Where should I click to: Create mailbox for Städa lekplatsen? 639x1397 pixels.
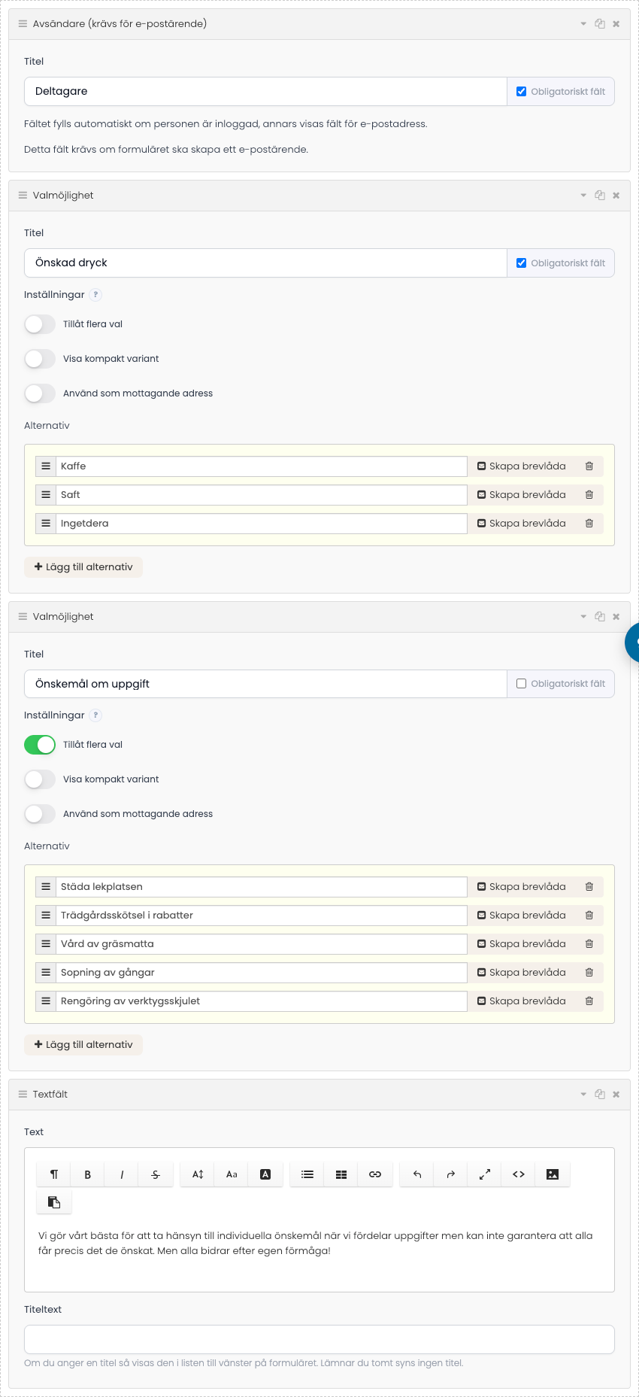pos(522,887)
